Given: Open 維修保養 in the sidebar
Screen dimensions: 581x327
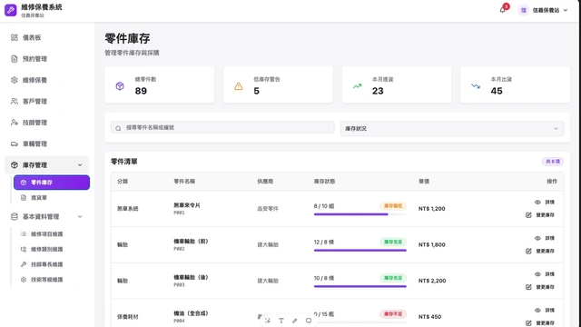Looking at the screenshot, I should (47, 80).
